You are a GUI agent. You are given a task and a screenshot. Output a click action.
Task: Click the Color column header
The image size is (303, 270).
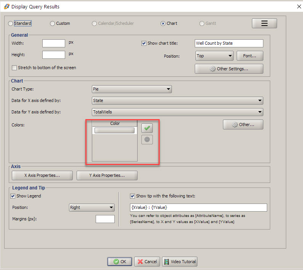[115, 123]
